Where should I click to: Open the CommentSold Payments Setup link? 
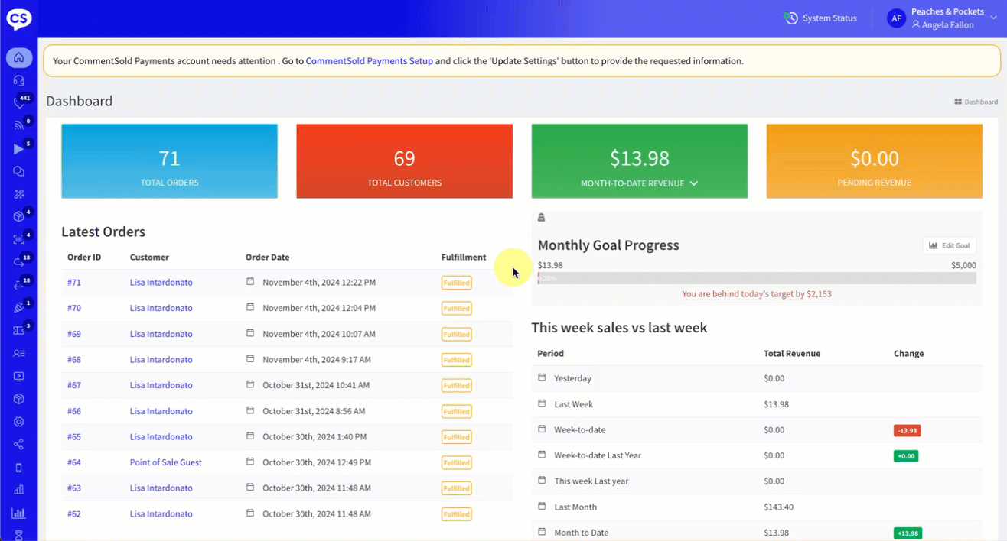coord(369,61)
